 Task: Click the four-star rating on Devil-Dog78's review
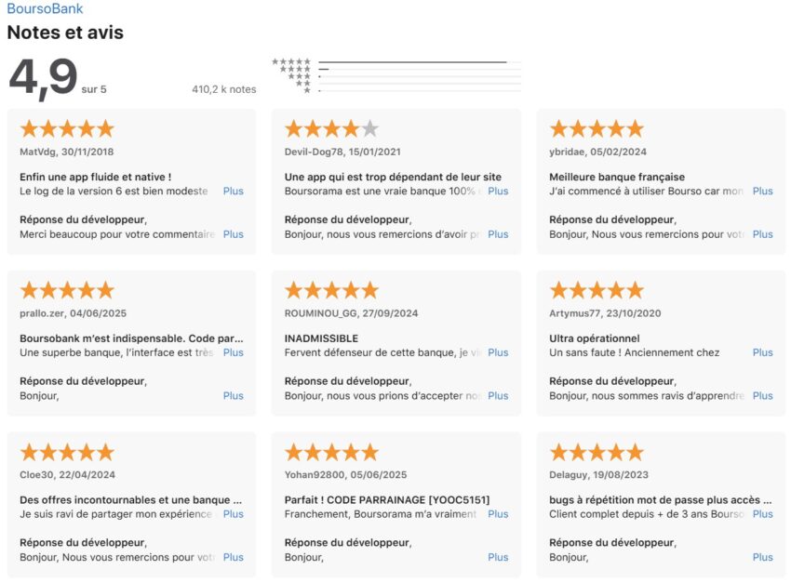pos(331,129)
